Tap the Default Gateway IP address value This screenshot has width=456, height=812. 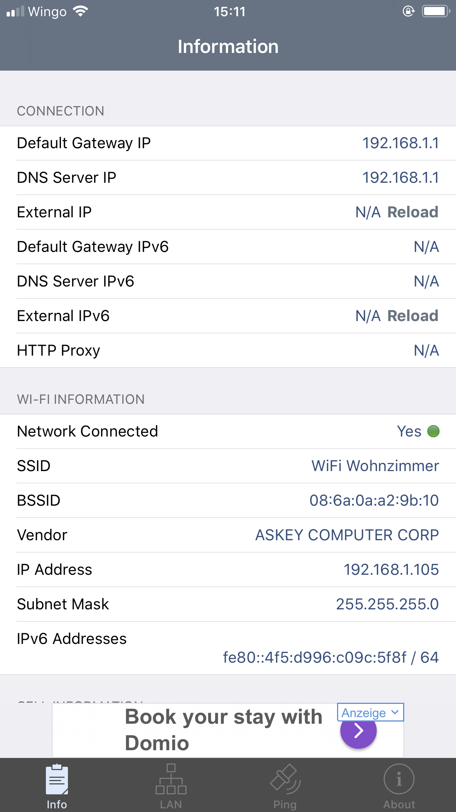pos(400,143)
